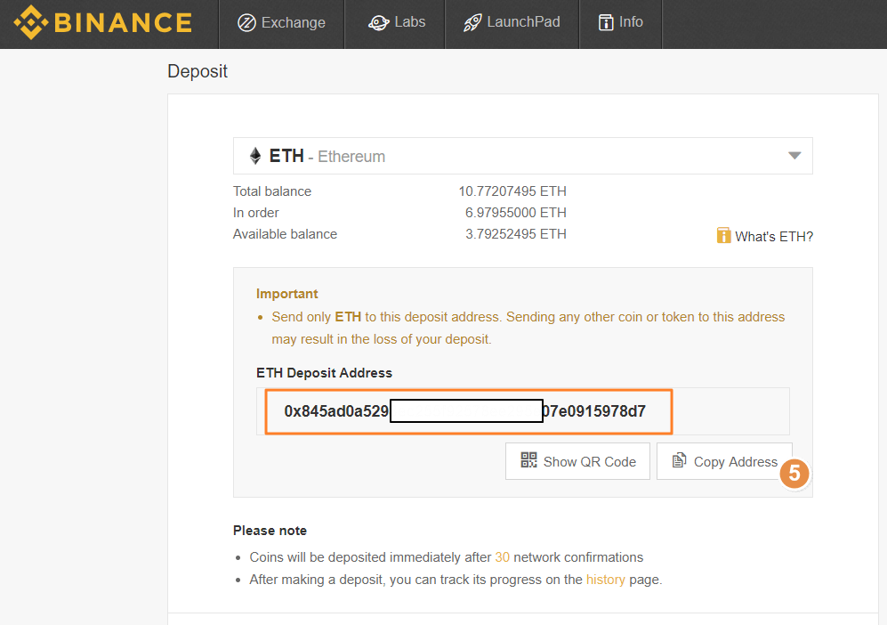Open the Labs menu label
Viewport: 887px width, 625px height.
(409, 22)
